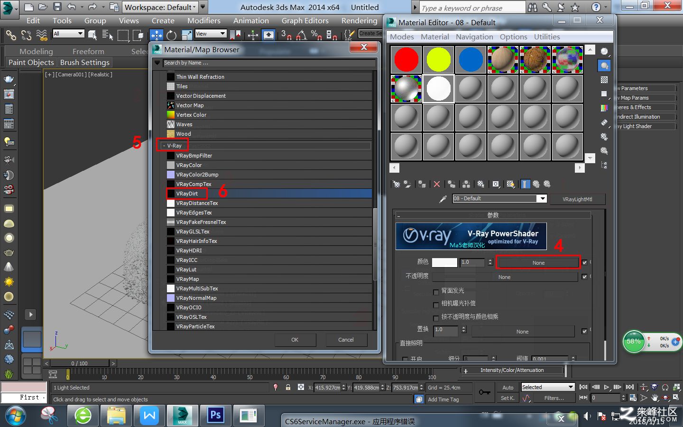Viewport: 683px width, 427px height.
Task: Open the Modifiers menu
Action: (x=204, y=21)
